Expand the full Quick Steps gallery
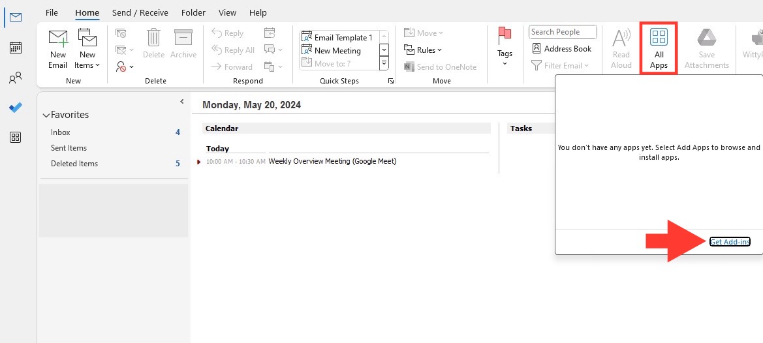Viewport: 763px width, 343px height. pos(384,63)
